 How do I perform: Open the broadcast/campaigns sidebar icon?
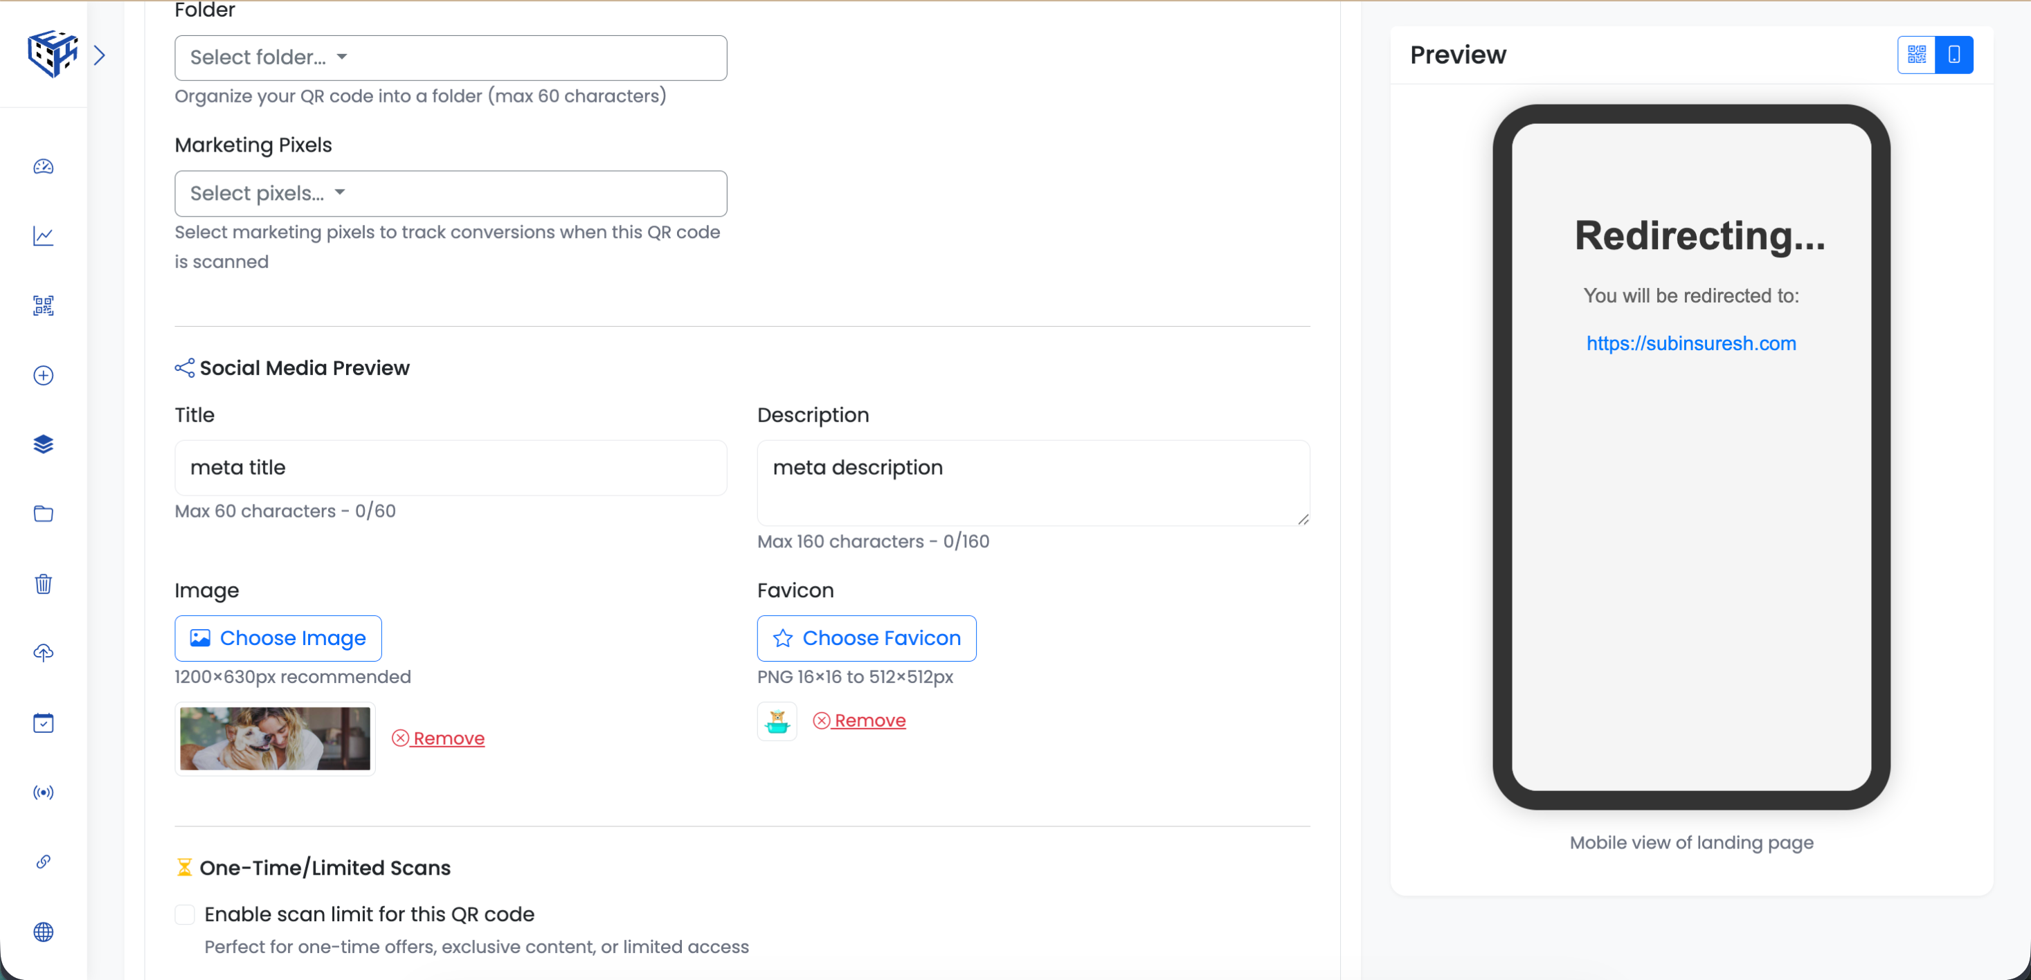(44, 792)
